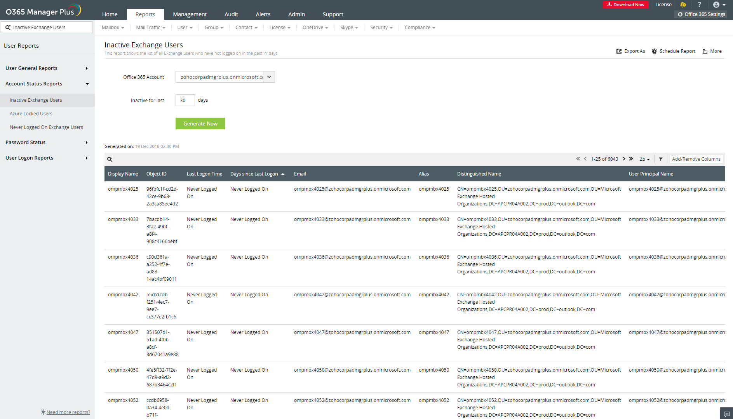Image resolution: width=733 pixels, height=419 pixels.
Task: Open the License reports dropdown
Action: pos(280,28)
